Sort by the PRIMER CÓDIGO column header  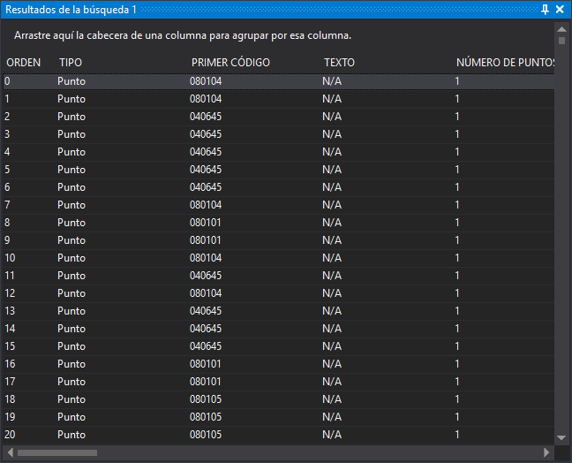(230, 63)
